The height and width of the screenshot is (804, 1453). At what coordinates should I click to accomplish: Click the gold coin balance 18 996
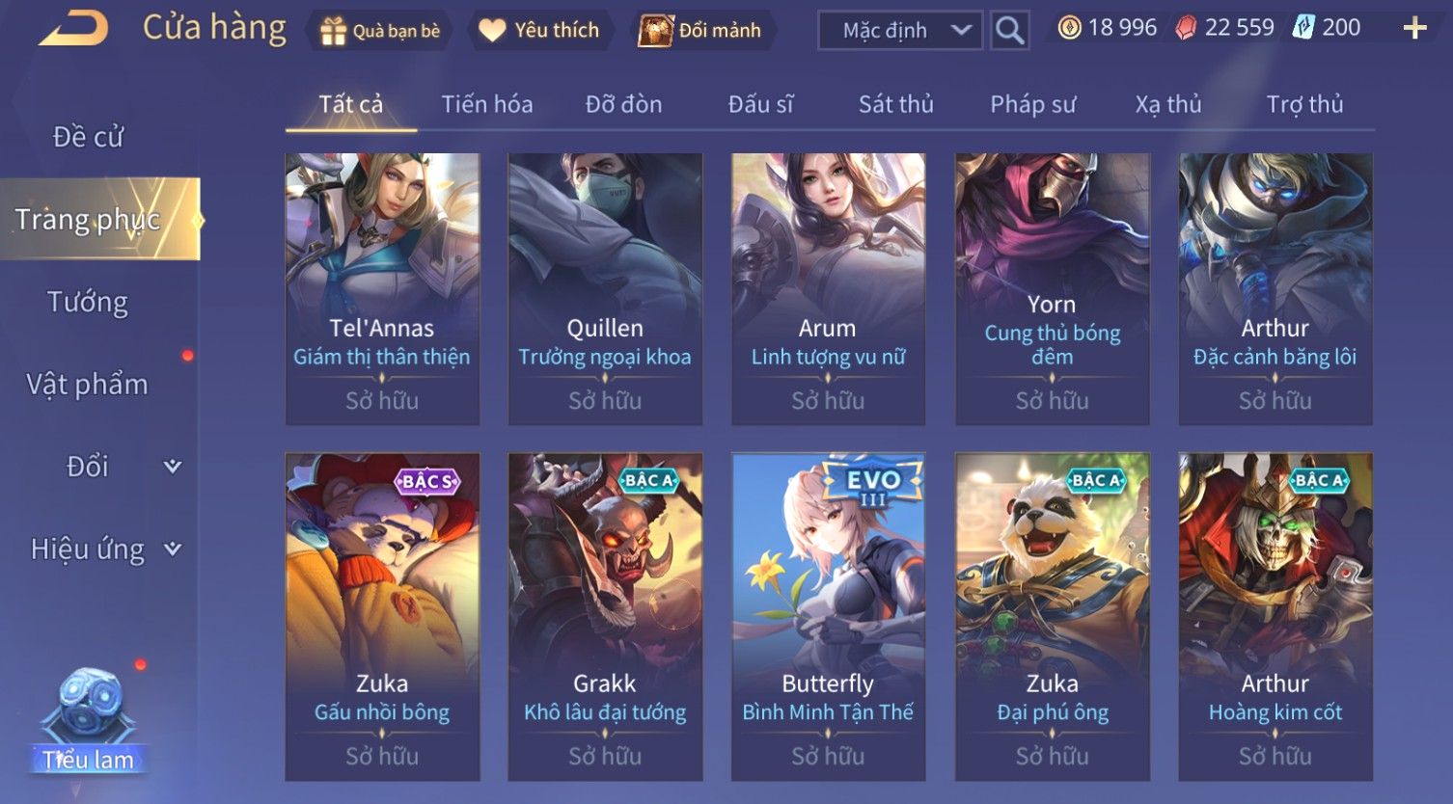tap(1107, 28)
